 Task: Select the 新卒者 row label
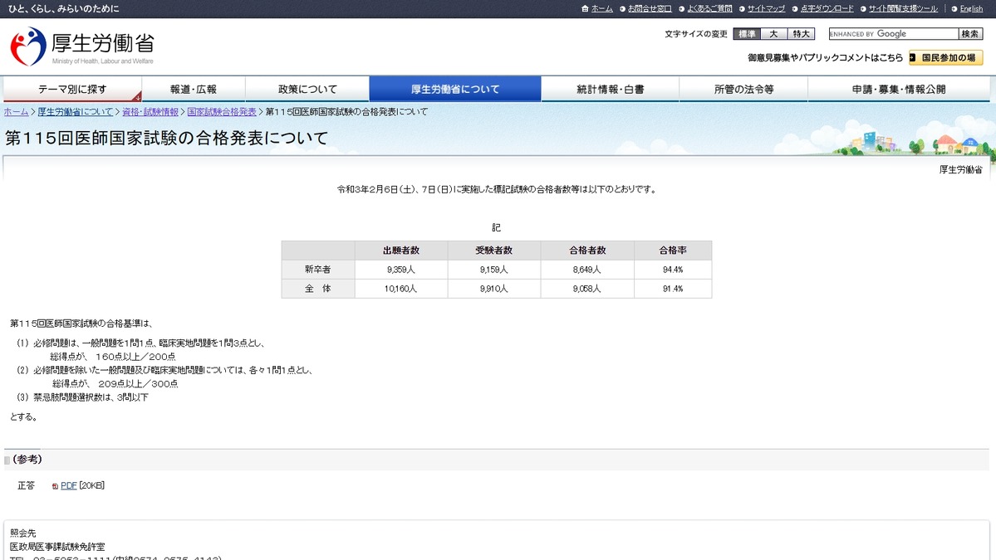point(317,270)
